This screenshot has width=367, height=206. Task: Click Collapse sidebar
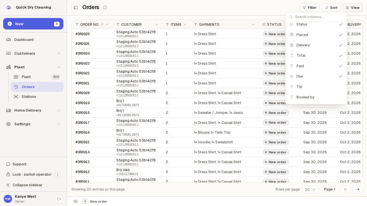click(x=24, y=185)
